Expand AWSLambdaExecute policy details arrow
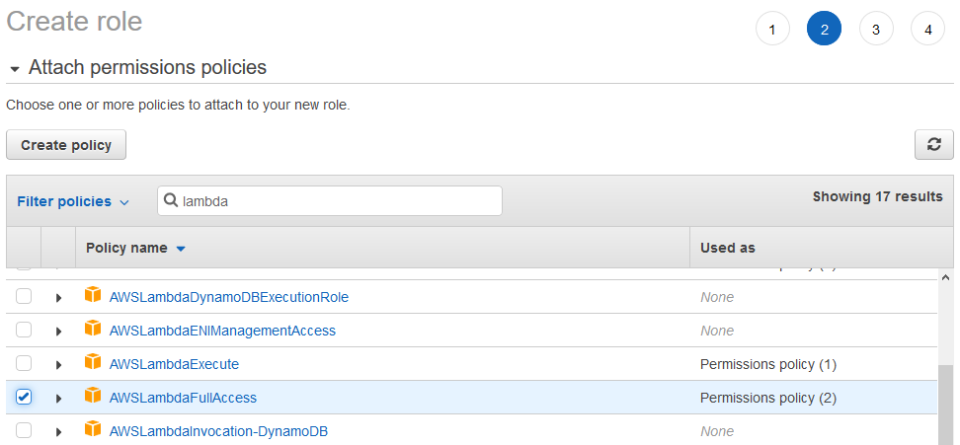960x445 pixels. pyautogui.click(x=59, y=365)
